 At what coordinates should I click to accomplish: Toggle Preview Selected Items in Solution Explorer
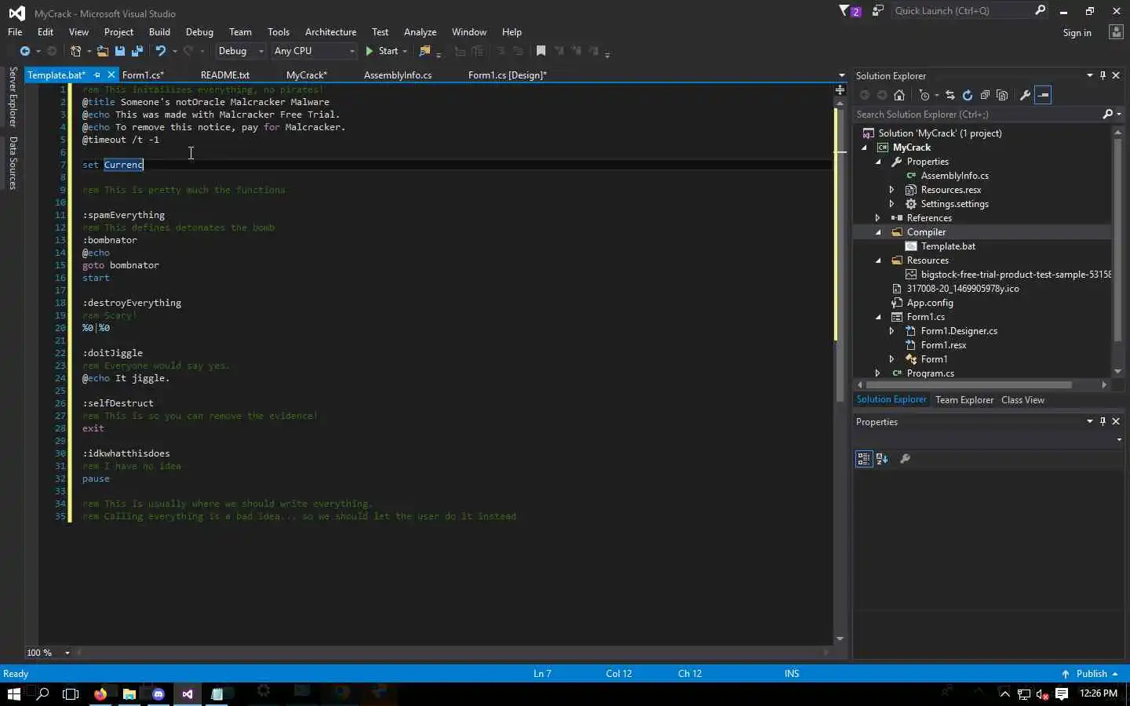point(1043,95)
